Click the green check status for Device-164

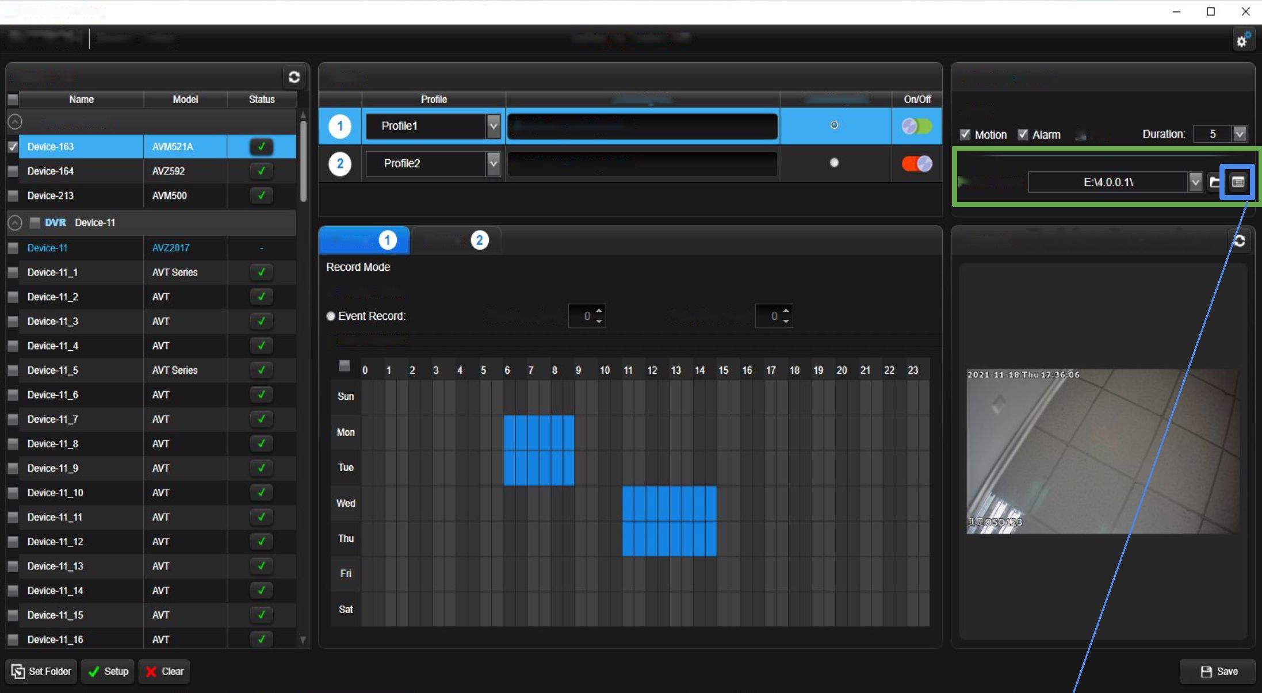(x=261, y=171)
